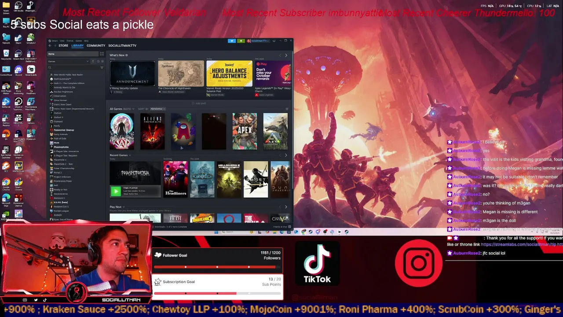Viewport: 563px width, 317px height.
Task: Open the Help menu in Steam
Action: click(86, 41)
